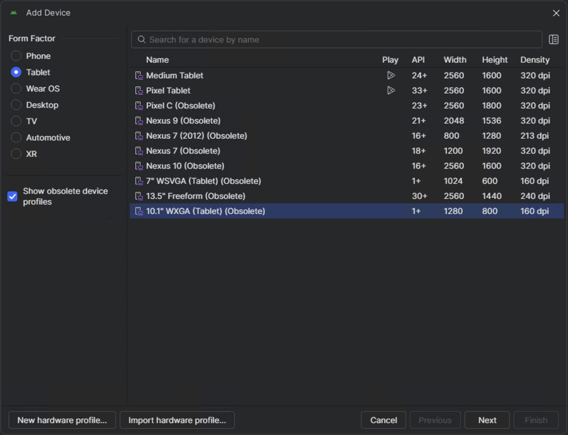Open New hardware profile dialog

[x=62, y=420]
